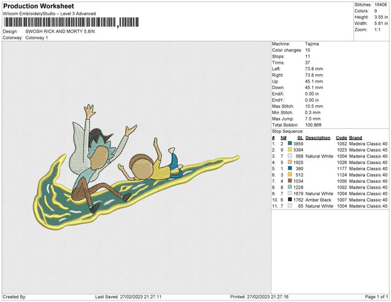Click the yellow swatch beside stitch count 3394

[x=290, y=150]
